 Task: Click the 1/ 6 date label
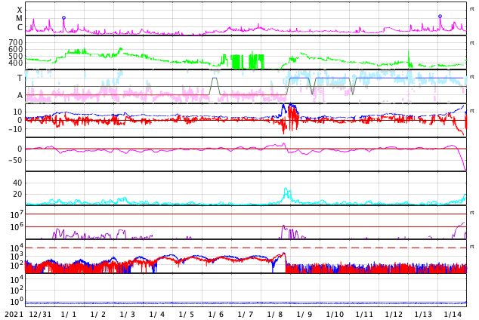click(x=216, y=315)
